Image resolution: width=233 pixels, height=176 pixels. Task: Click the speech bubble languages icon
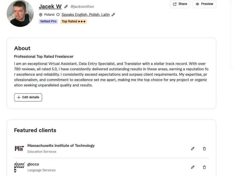pos(58,15)
